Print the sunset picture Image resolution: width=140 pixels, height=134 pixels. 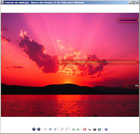[90, 129]
